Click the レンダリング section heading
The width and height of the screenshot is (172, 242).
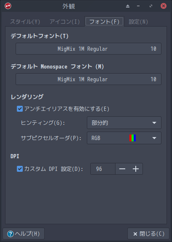[x=27, y=97]
